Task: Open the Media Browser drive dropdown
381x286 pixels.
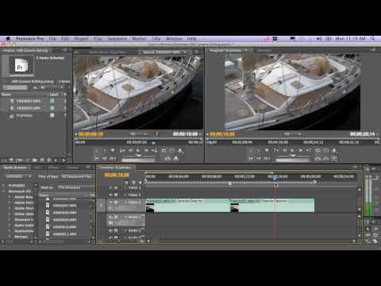Action: (17, 176)
